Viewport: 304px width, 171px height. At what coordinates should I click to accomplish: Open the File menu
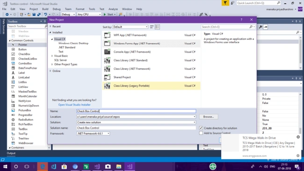pyautogui.click(x=4, y=9)
